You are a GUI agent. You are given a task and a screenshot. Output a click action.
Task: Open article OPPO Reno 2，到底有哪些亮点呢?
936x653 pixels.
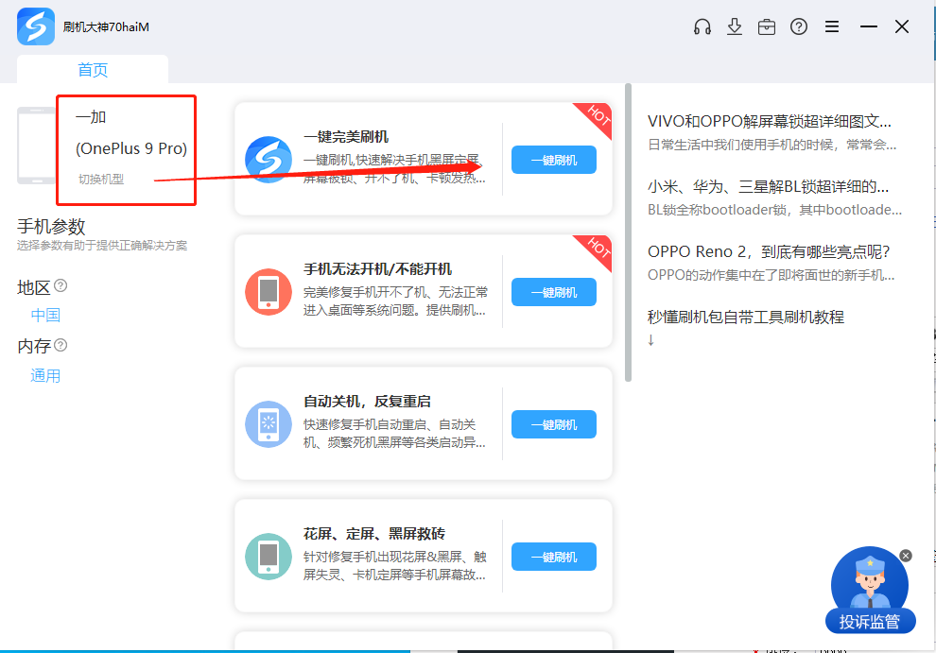coord(769,252)
